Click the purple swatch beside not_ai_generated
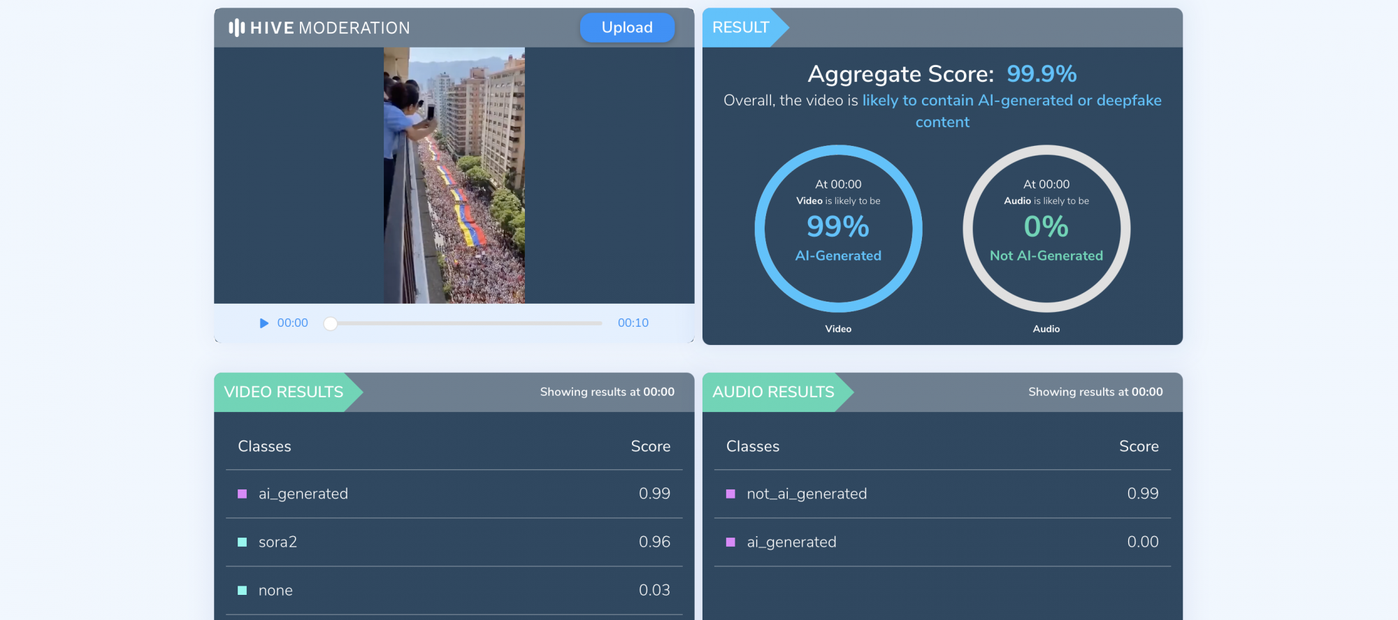Viewport: 1398px width, 620px height. (x=730, y=494)
